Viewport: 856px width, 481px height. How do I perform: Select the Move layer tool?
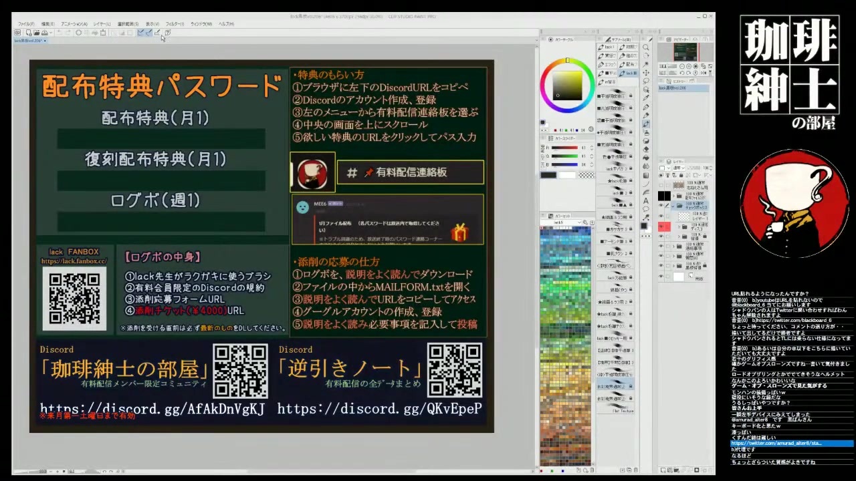coord(646,72)
